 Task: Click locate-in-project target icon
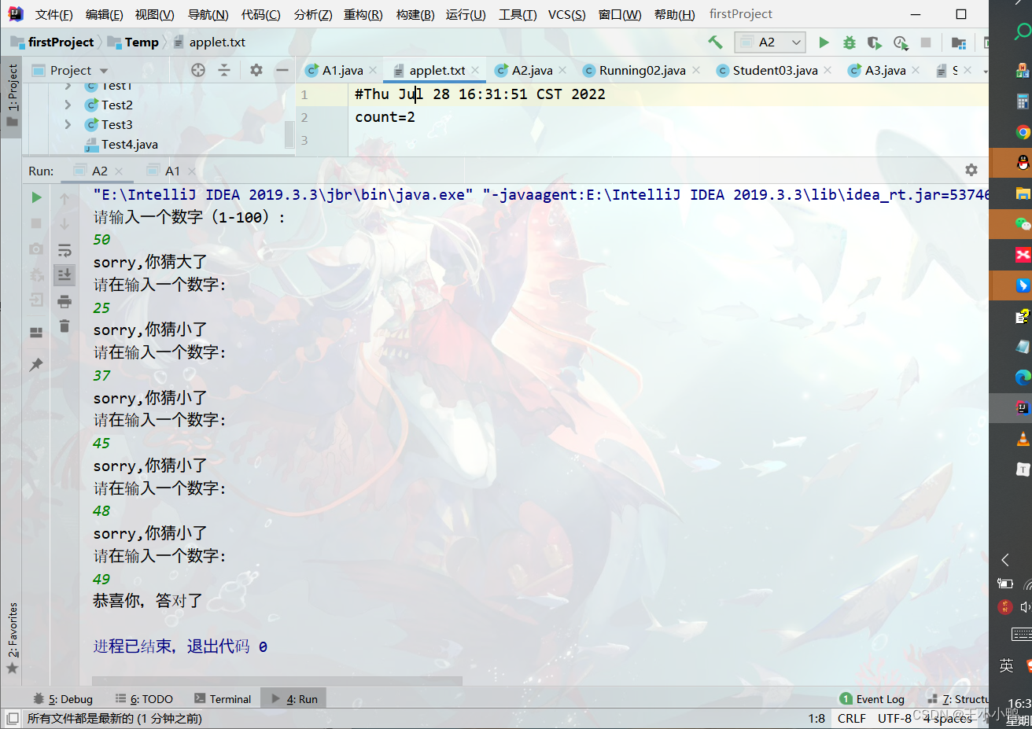(x=198, y=70)
